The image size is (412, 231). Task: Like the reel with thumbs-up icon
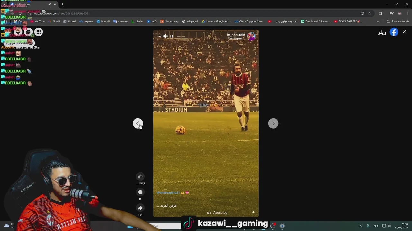[140, 176]
